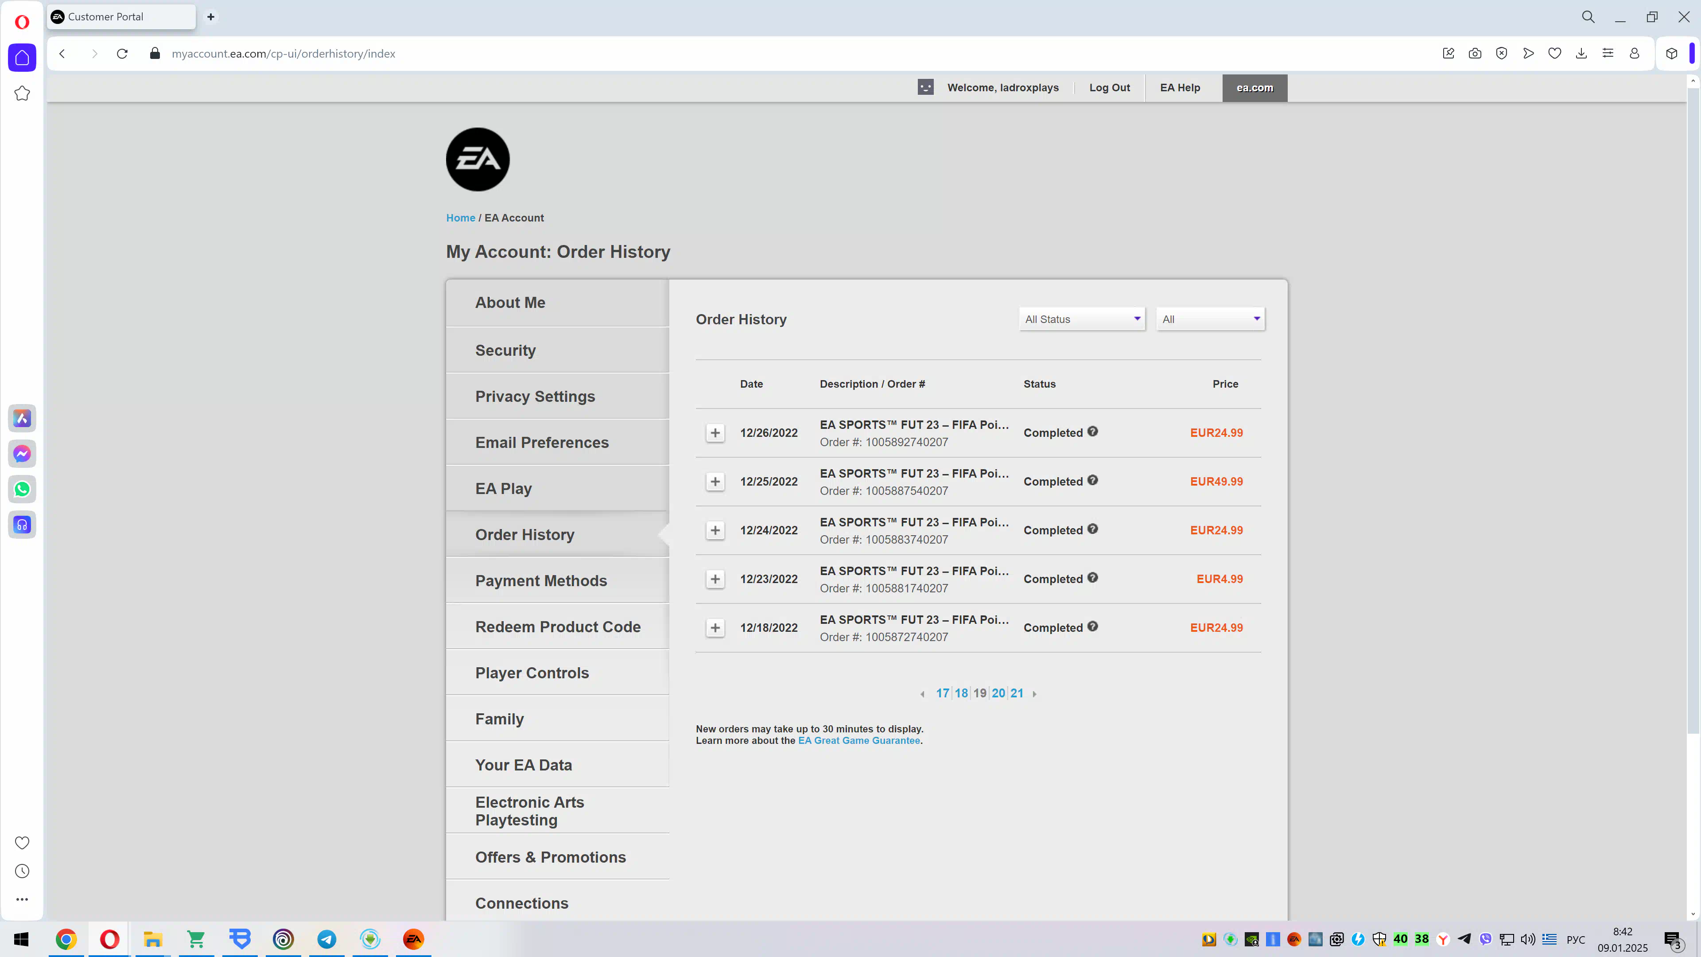Click the site security lock icon
The image size is (1701, 957).
coord(155,54)
